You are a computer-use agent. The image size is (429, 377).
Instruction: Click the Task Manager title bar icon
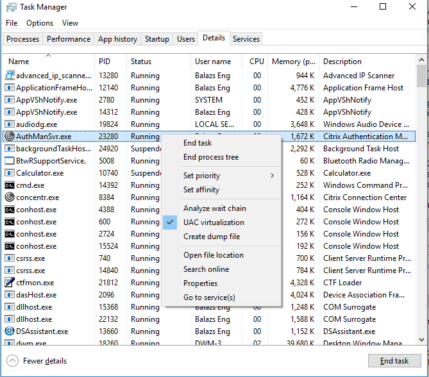11,7
